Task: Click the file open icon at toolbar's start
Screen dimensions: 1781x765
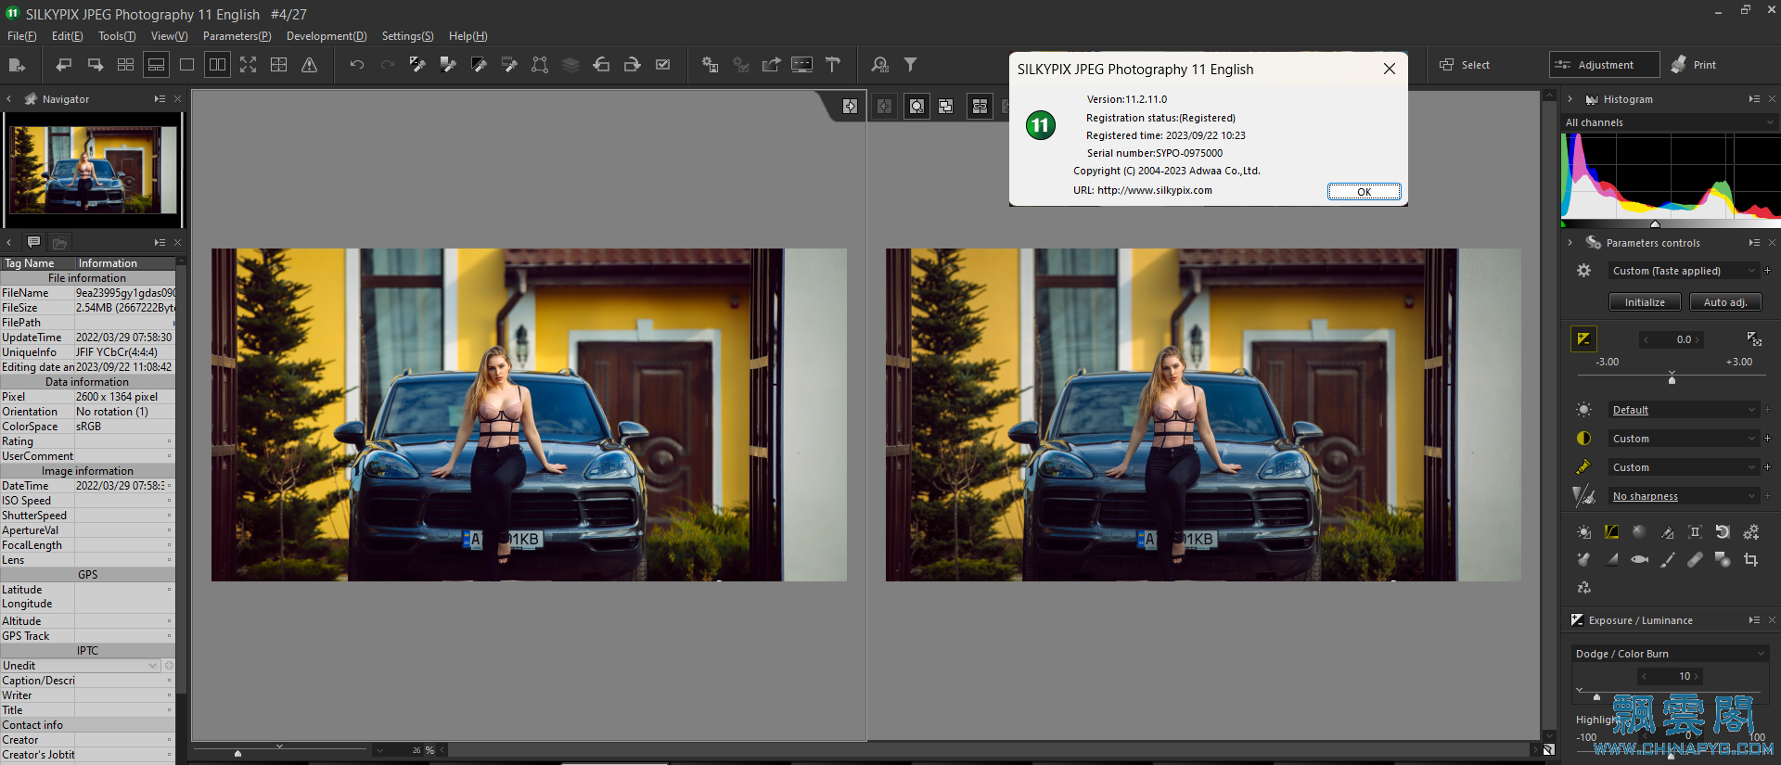Action: point(17,65)
